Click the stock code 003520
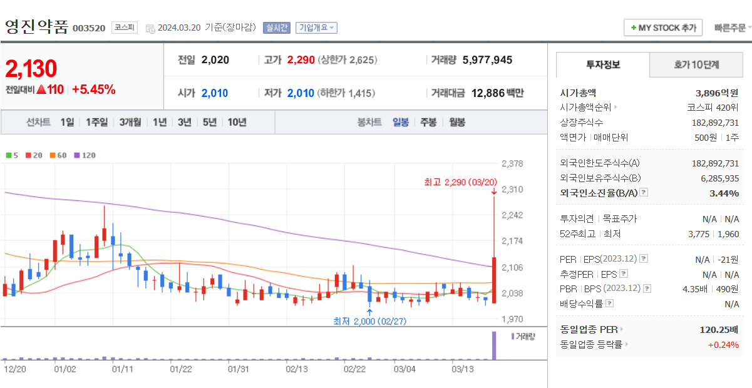Screen dimensions: 752x388 (x=89, y=28)
